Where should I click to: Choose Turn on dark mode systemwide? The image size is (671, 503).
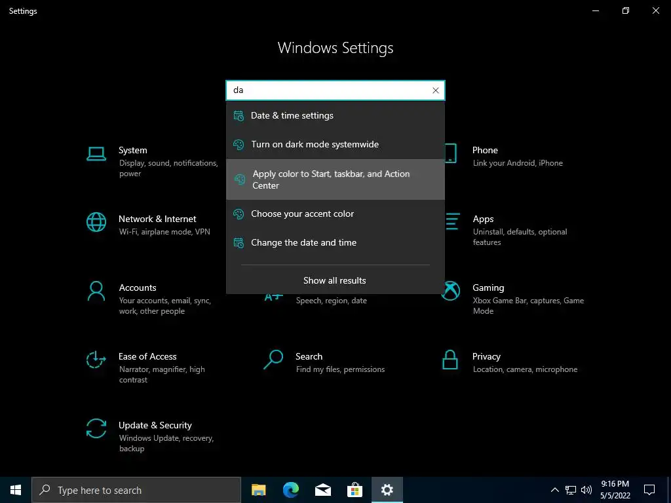point(335,145)
